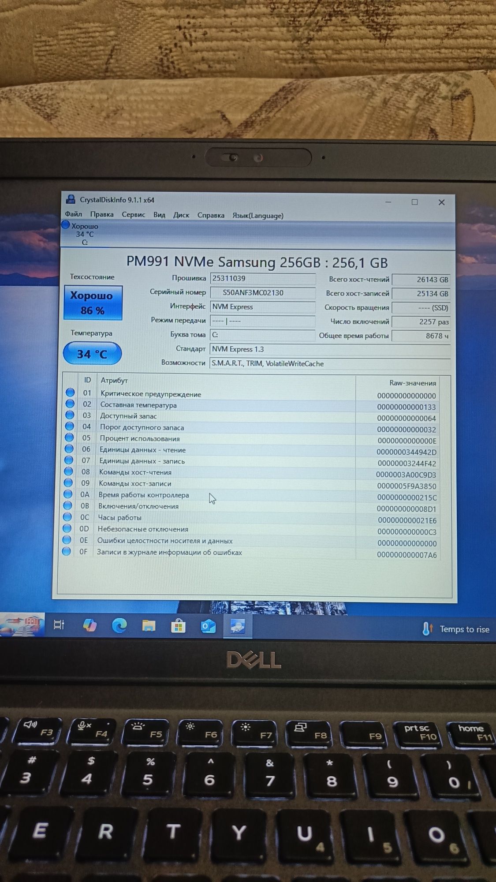Open Outlook from the taskbar
This screenshot has width=496, height=882.
pos(208,626)
